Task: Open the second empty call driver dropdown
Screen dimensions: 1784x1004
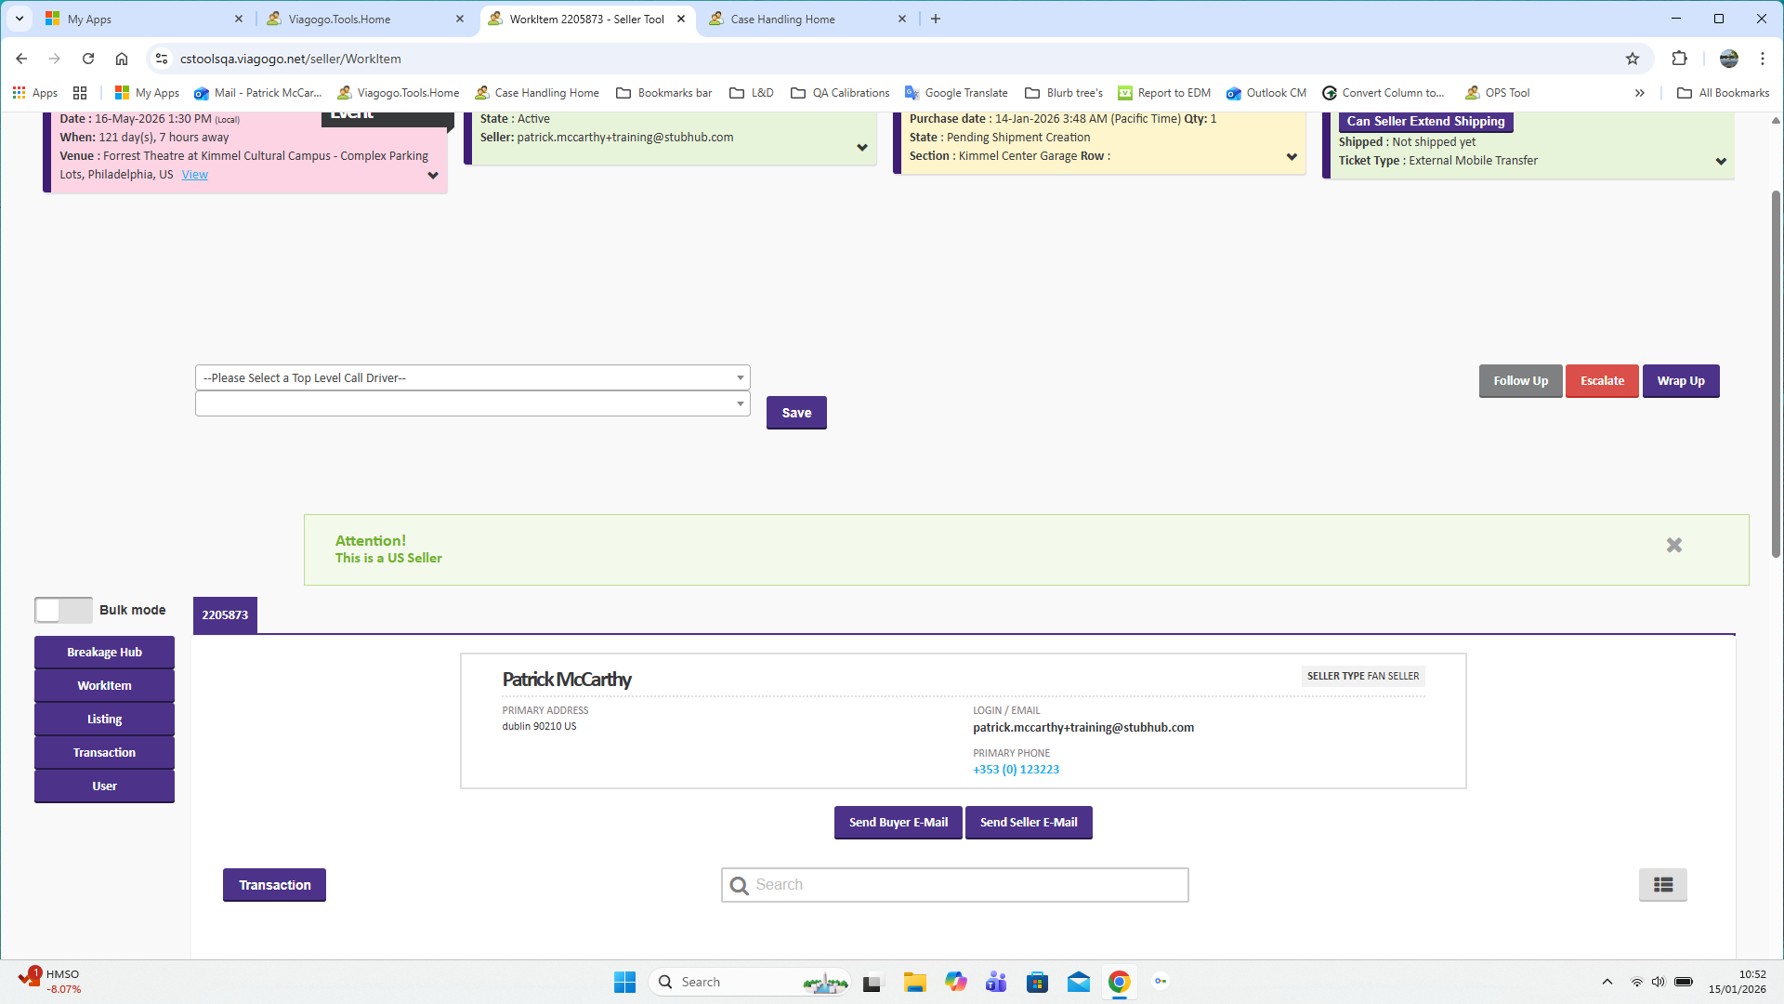Action: click(472, 403)
